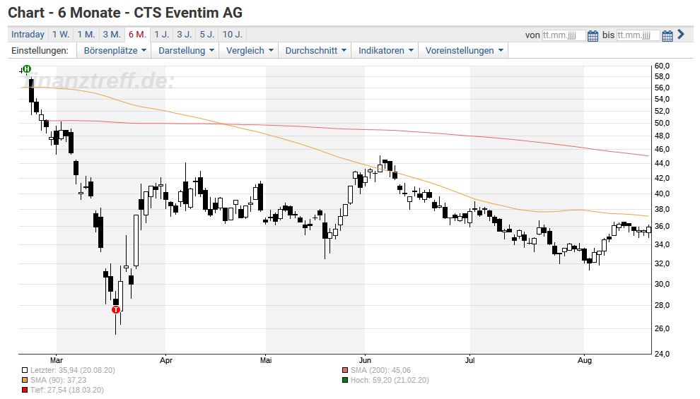Click 'SMA (200): 45,06' legend text
Image resolution: width=700 pixels, height=399 pixels.
point(381,370)
